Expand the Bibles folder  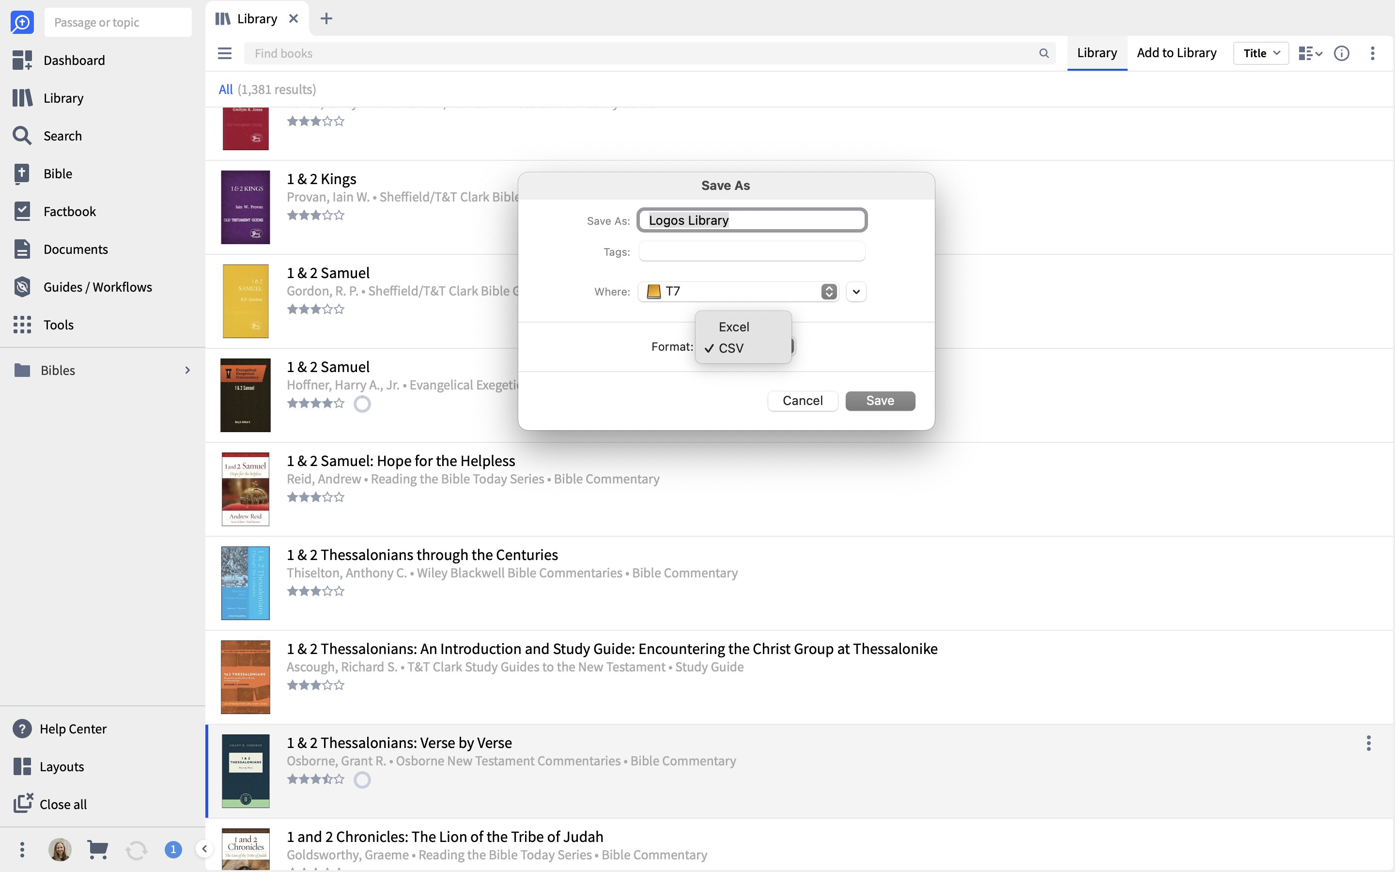pyautogui.click(x=187, y=370)
